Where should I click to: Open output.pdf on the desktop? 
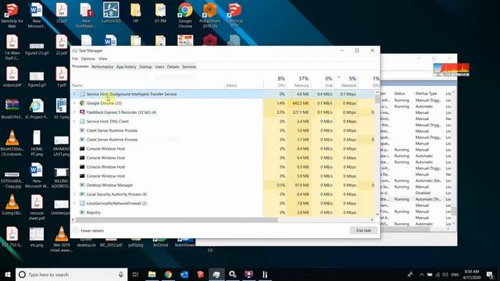coord(12,76)
